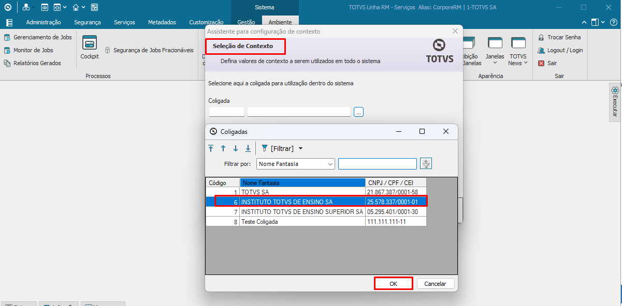This screenshot has width=622, height=306.
Task: Click the eye window quick-access icon
Action: (45, 7)
